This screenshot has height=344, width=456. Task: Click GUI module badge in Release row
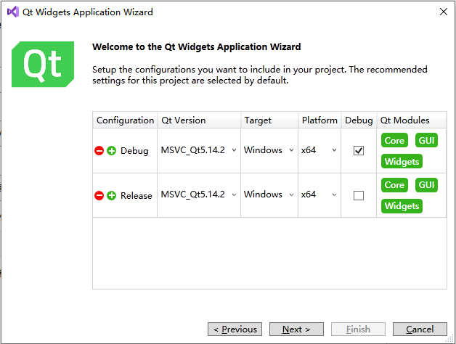point(426,185)
